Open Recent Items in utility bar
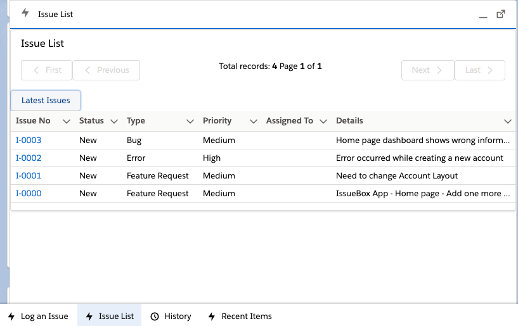This screenshot has height=326, width=518. pyautogui.click(x=240, y=316)
